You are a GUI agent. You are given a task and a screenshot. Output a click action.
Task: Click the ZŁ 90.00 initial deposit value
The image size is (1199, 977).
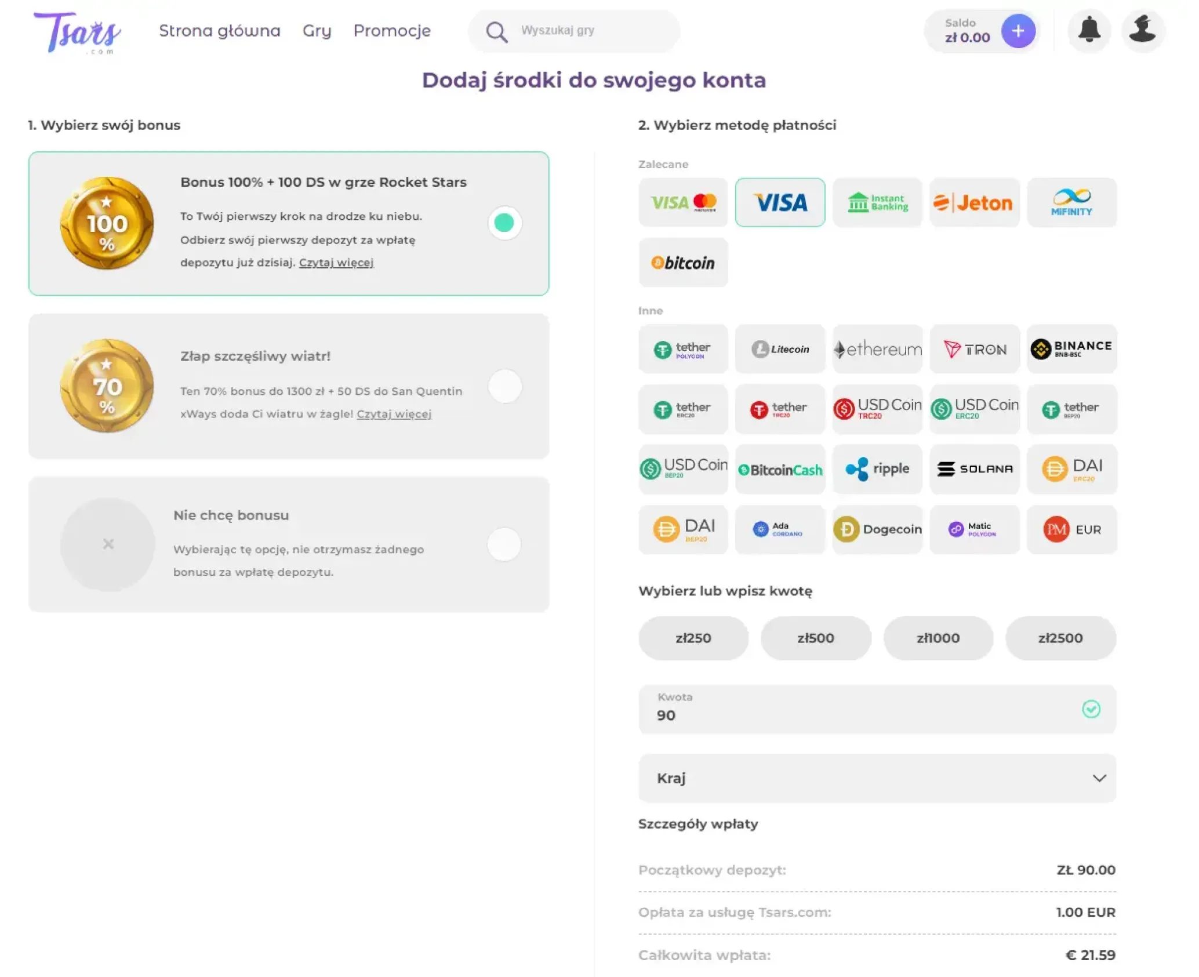(x=1086, y=870)
